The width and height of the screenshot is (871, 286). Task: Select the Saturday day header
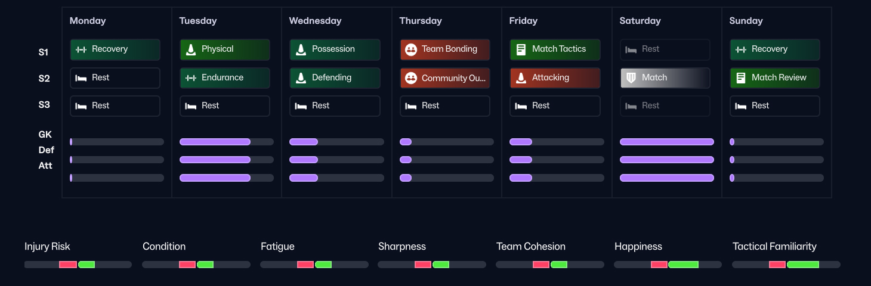640,21
